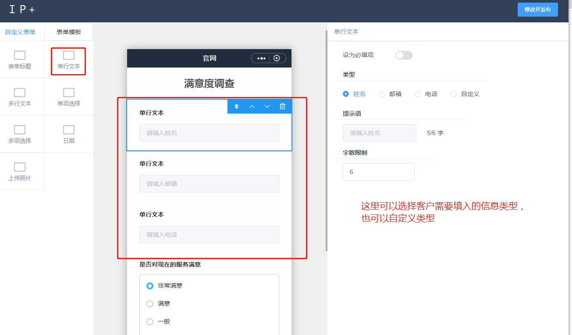Click the 修改并发布 button
This screenshot has height=335, width=572.
pos(537,10)
